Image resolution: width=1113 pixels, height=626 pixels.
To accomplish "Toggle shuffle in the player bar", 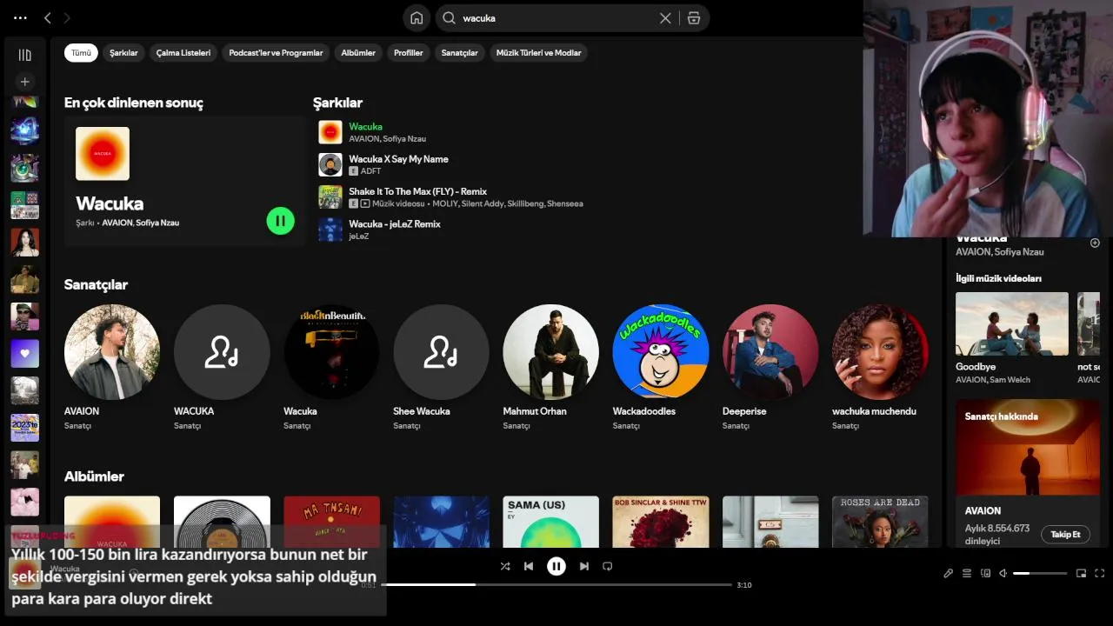I will pyautogui.click(x=505, y=566).
